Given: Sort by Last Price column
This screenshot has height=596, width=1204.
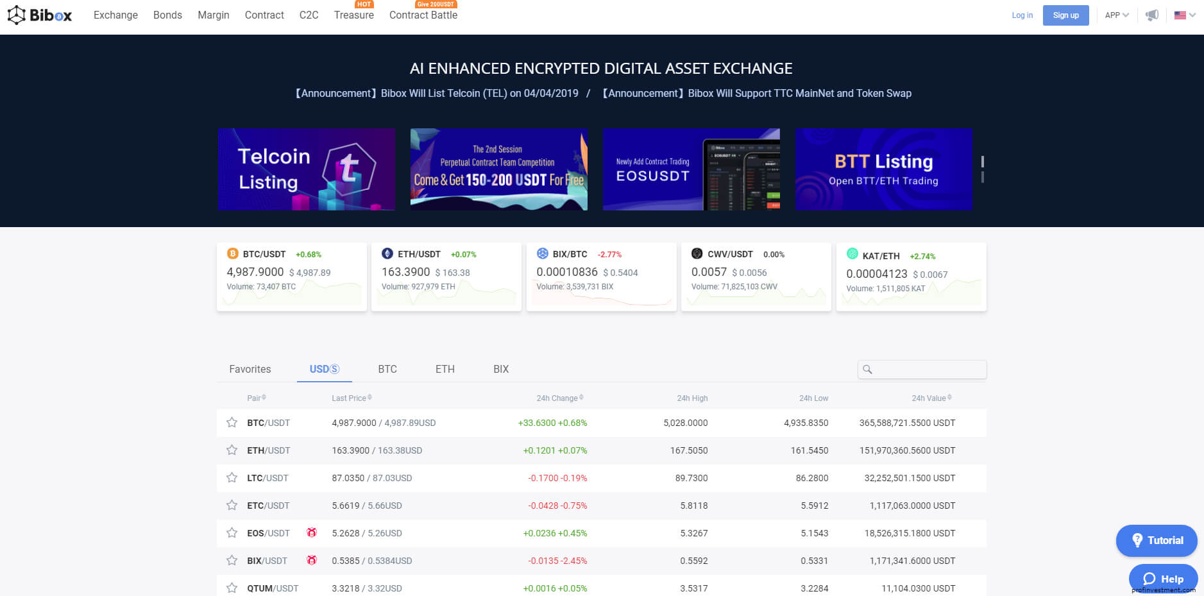Looking at the screenshot, I should pyautogui.click(x=352, y=398).
